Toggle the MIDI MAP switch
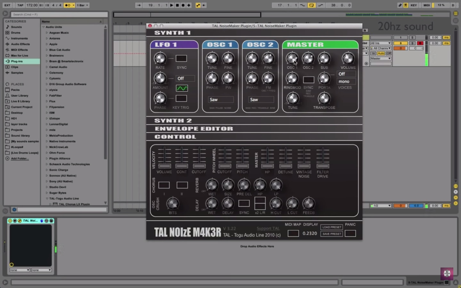Viewport: 461px width, 288px height. [293, 233]
